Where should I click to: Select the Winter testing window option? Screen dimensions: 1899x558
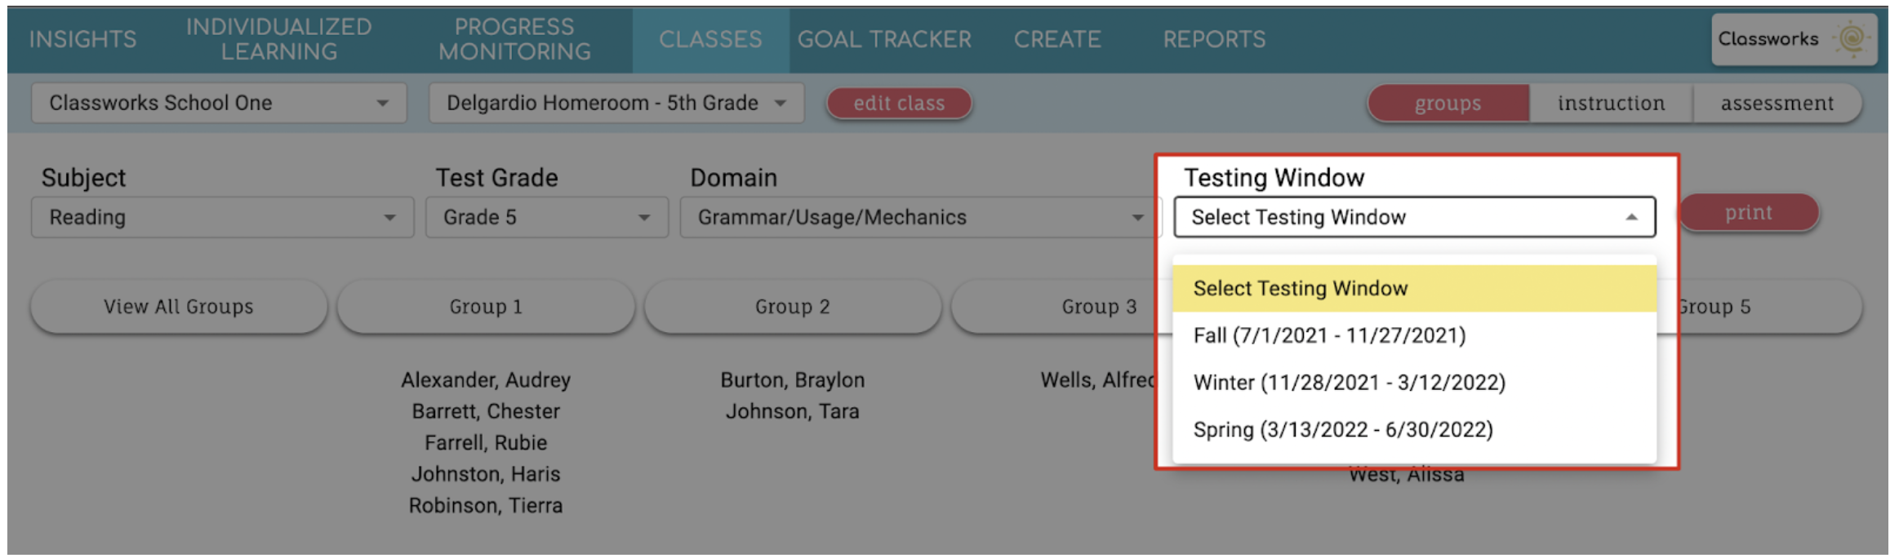pyautogui.click(x=1349, y=383)
